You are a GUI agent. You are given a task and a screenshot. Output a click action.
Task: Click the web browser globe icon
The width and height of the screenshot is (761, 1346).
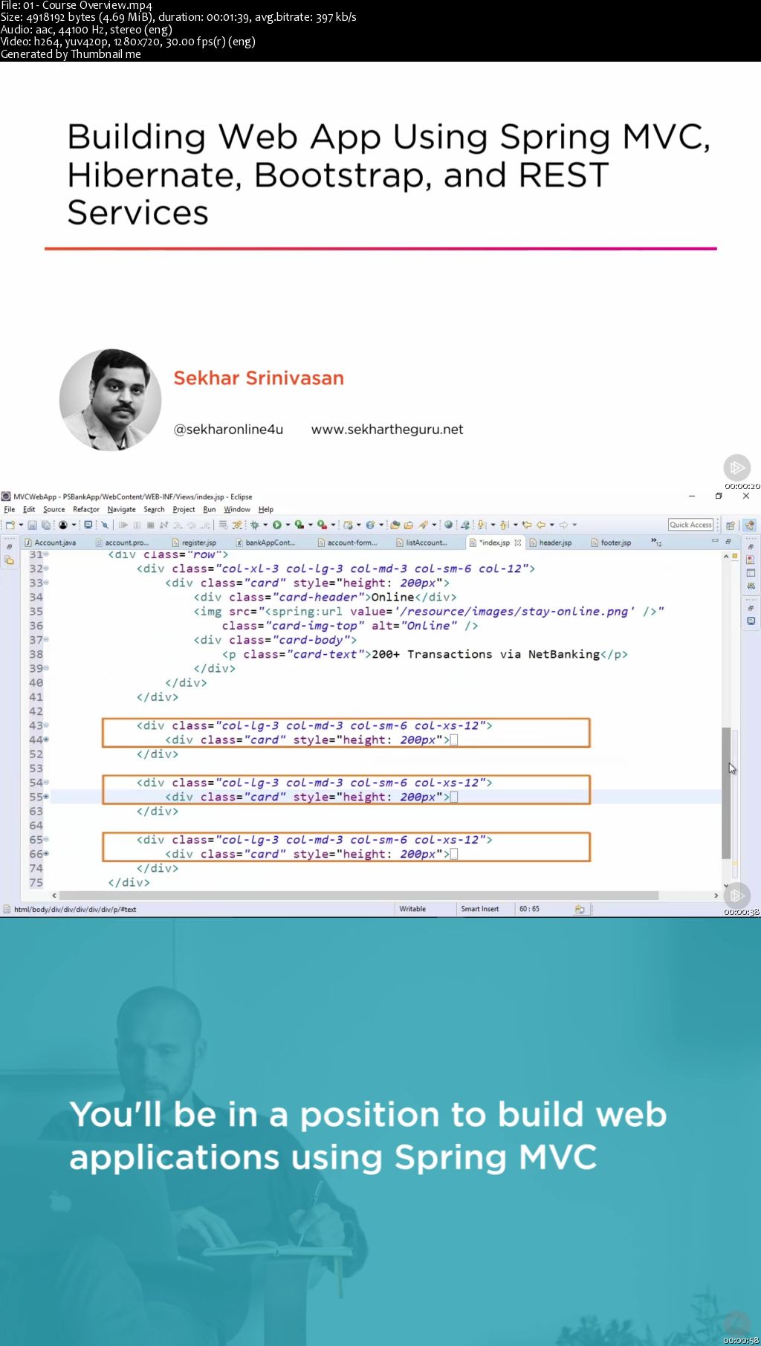tap(448, 525)
